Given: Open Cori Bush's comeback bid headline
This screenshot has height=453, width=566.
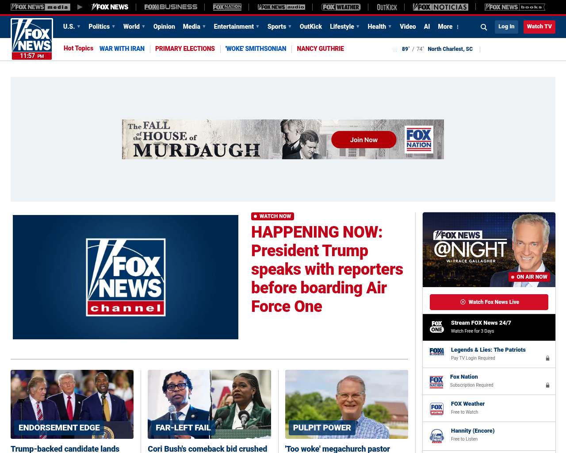Looking at the screenshot, I should pos(207,449).
